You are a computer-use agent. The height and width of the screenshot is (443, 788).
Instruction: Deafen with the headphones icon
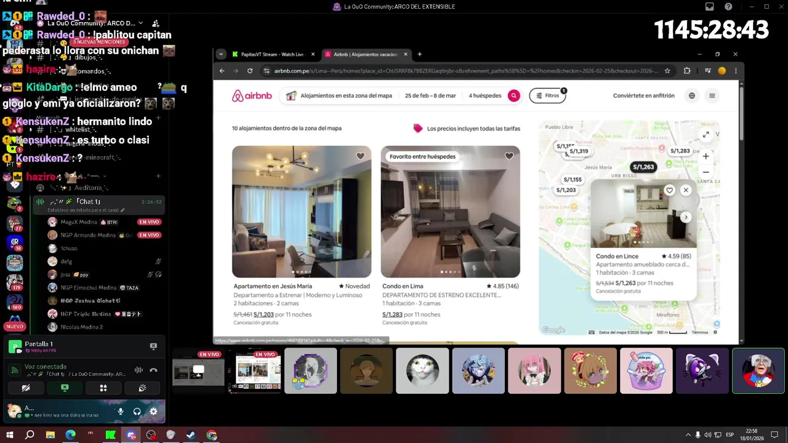click(x=137, y=412)
